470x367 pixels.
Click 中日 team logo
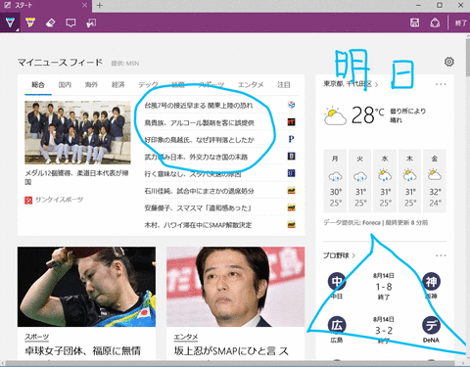[337, 281]
